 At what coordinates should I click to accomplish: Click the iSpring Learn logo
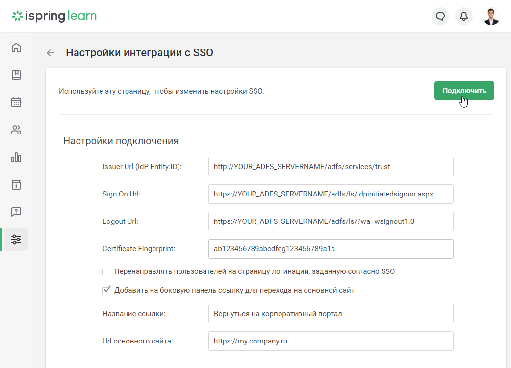point(54,16)
